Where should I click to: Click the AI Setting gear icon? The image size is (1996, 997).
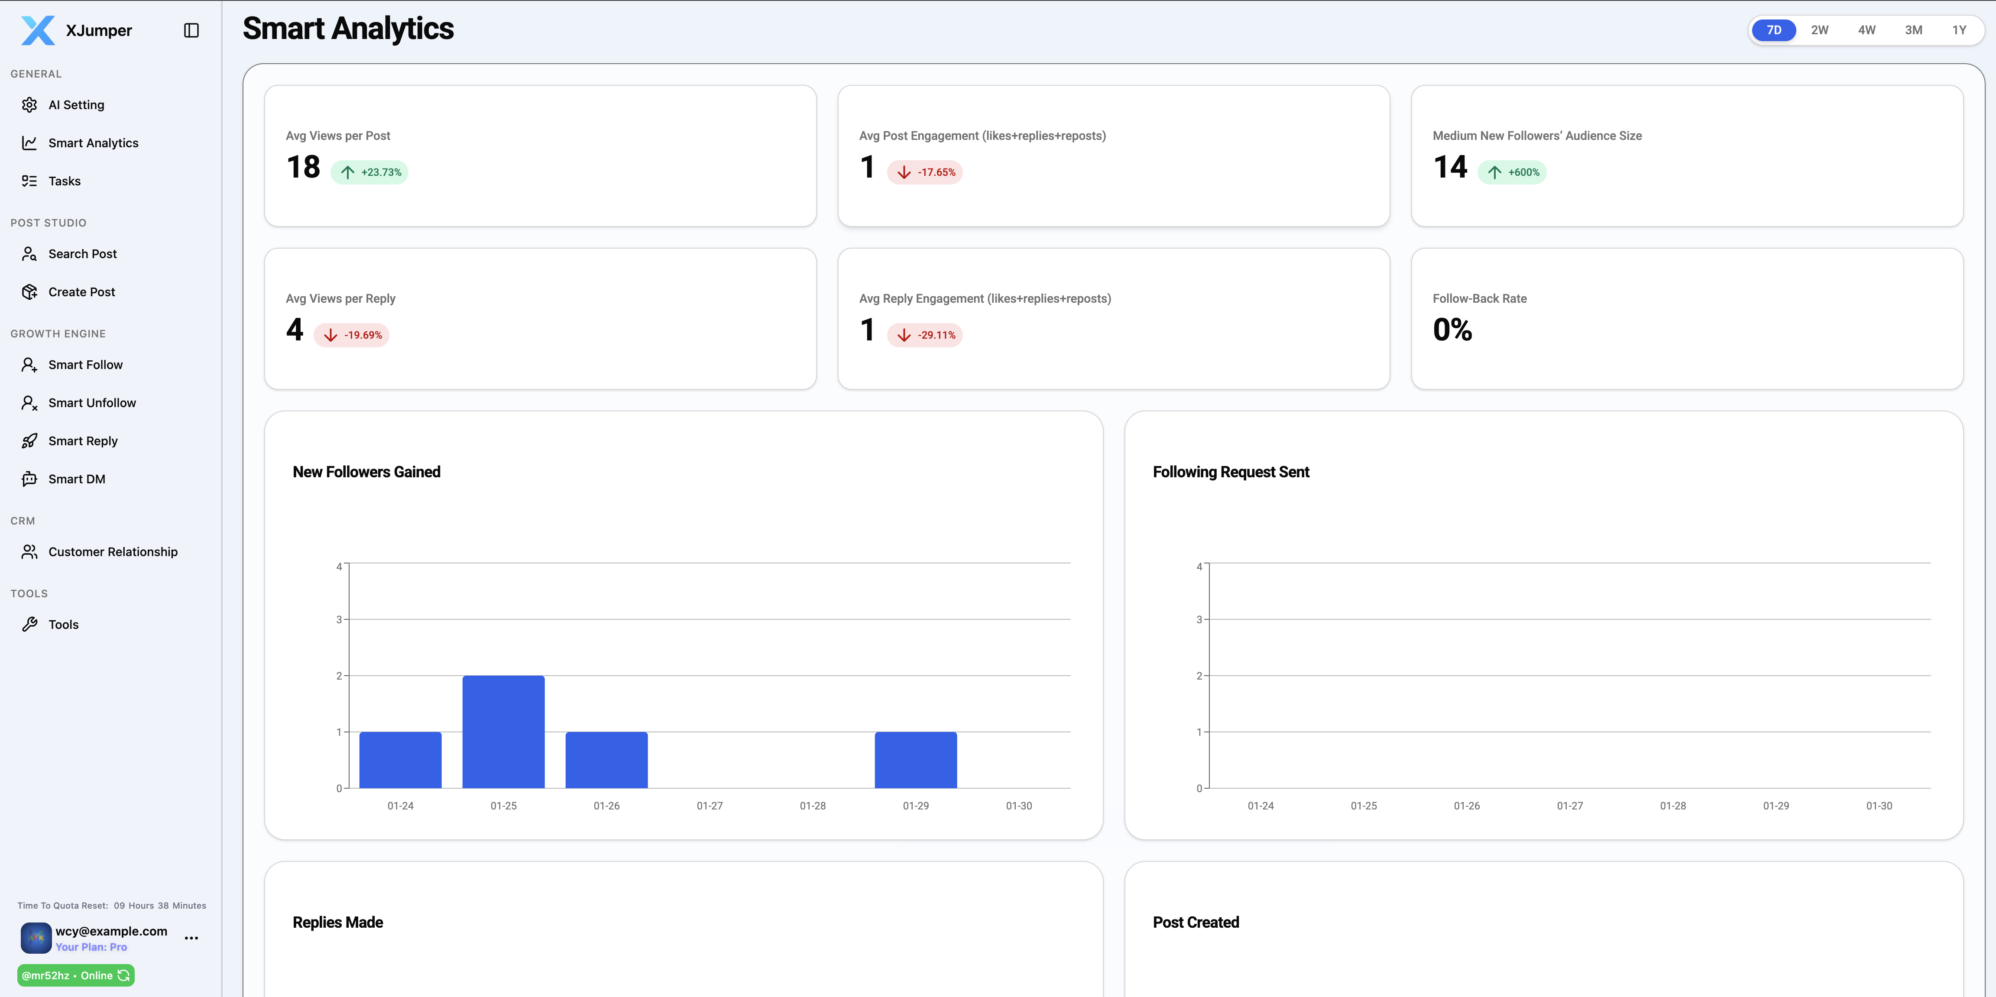point(29,104)
